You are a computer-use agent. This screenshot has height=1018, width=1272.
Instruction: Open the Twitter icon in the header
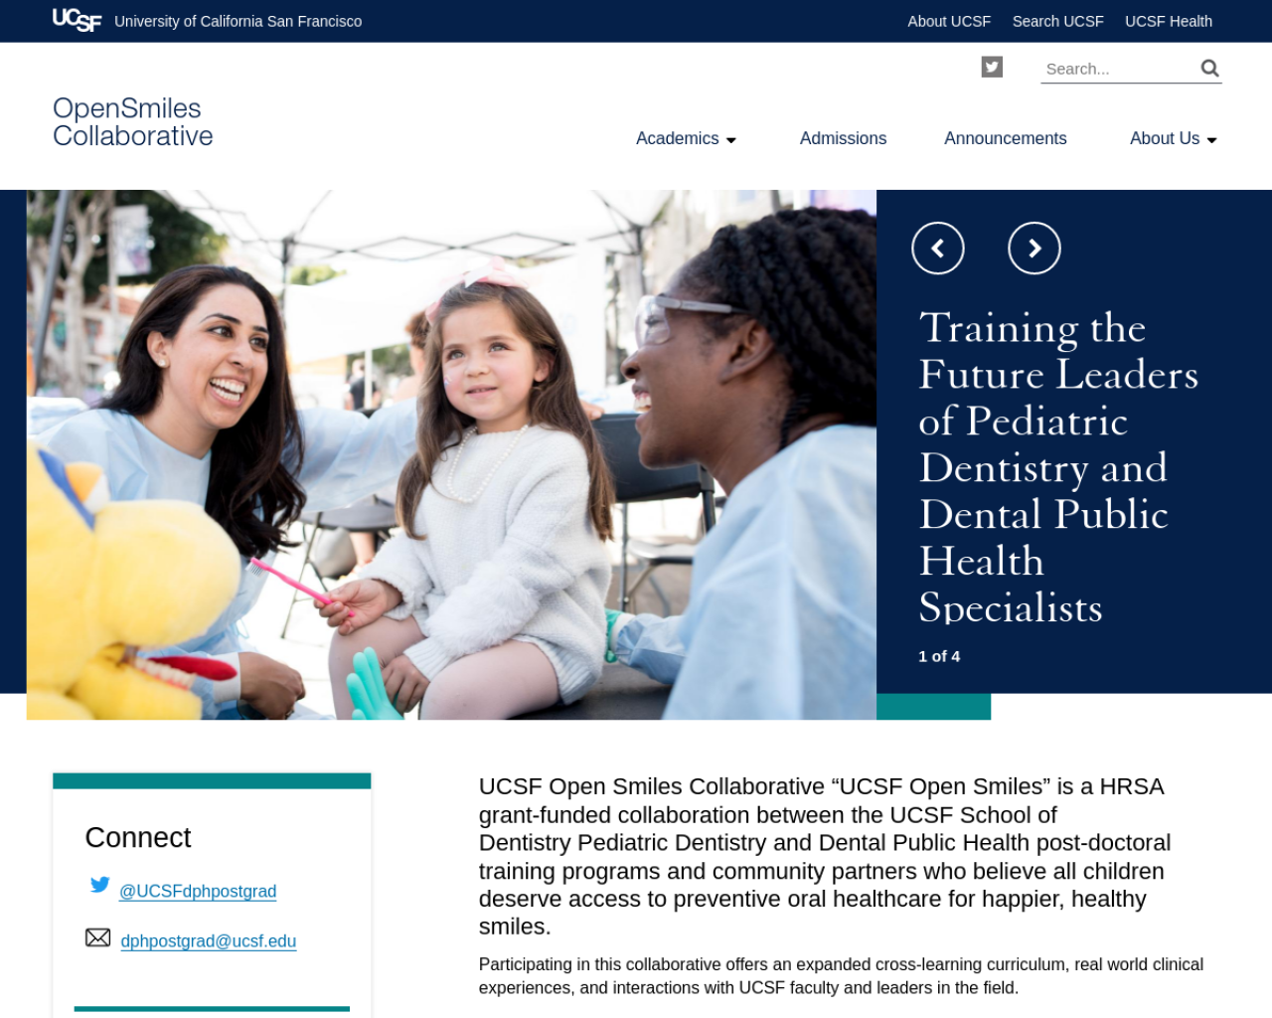pos(992,67)
